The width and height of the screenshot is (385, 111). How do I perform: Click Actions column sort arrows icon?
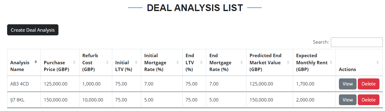[x=378, y=62]
